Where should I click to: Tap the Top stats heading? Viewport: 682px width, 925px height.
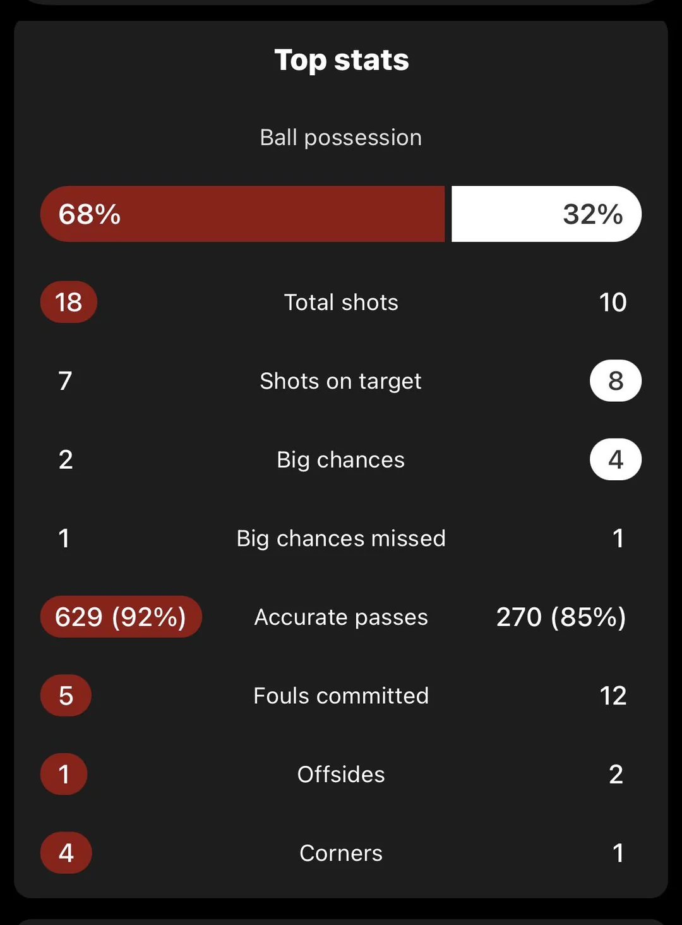(x=341, y=61)
